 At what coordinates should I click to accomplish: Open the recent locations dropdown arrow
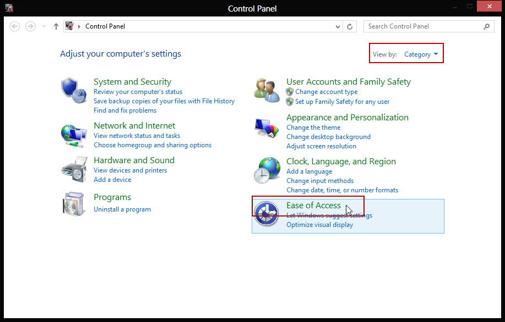point(44,26)
